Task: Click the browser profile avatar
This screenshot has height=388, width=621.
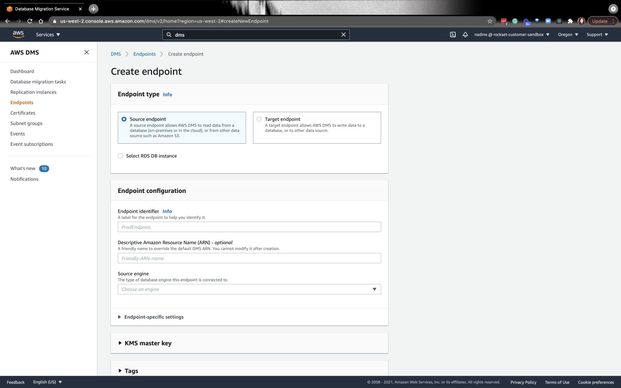Action: tap(581, 21)
